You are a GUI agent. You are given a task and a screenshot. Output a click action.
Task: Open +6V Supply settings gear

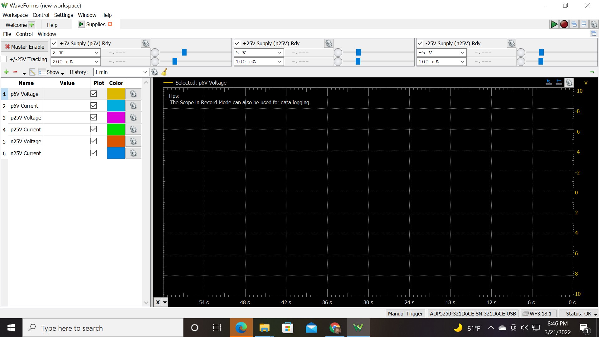pyautogui.click(x=146, y=43)
